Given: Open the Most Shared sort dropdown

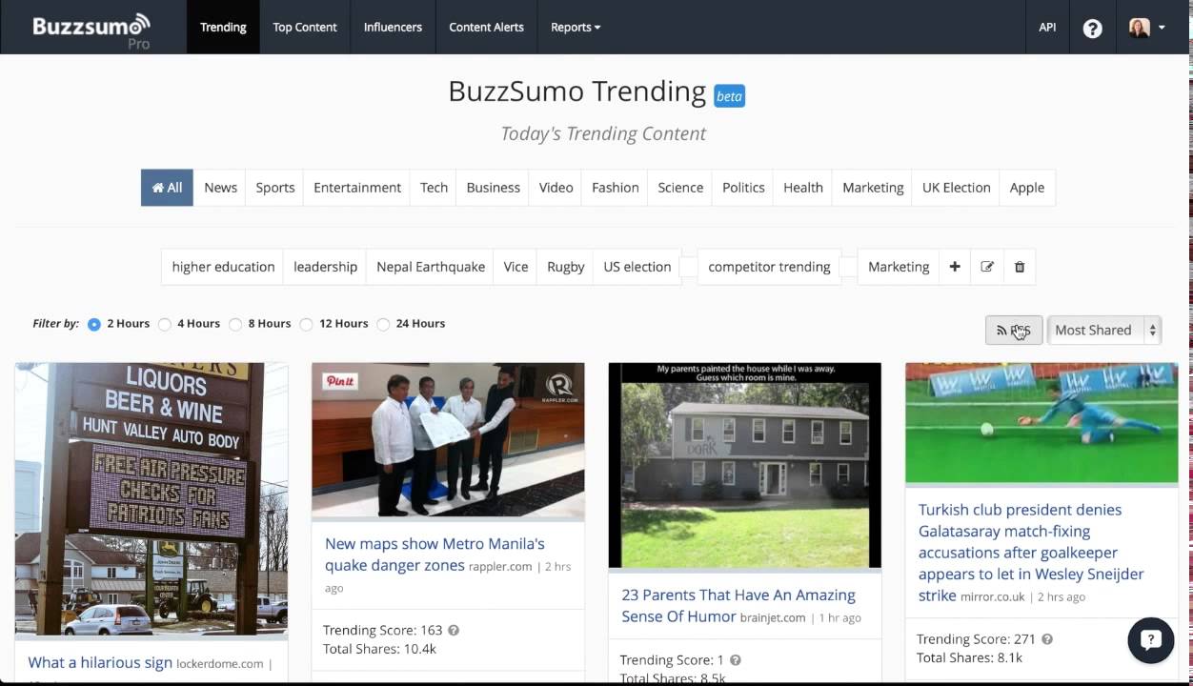Looking at the screenshot, I should click(x=1104, y=330).
